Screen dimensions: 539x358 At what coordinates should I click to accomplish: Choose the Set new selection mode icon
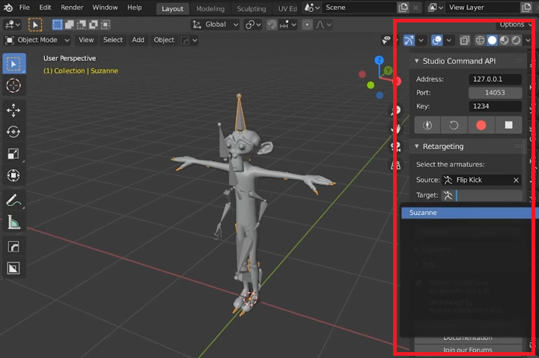point(58,25)
